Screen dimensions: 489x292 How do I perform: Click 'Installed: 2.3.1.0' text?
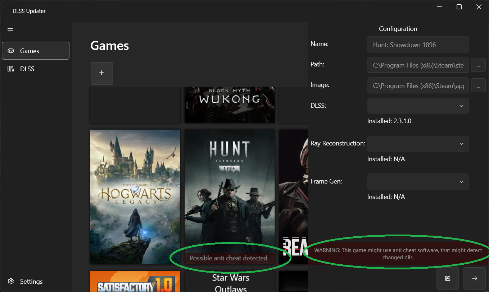[x=389, y=121]
